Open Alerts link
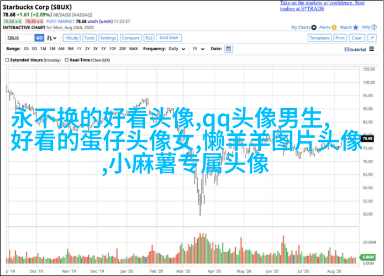 click(325, 27)
